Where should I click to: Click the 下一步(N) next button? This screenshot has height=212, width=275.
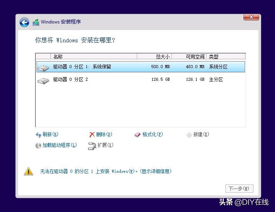tap(239, 189)
